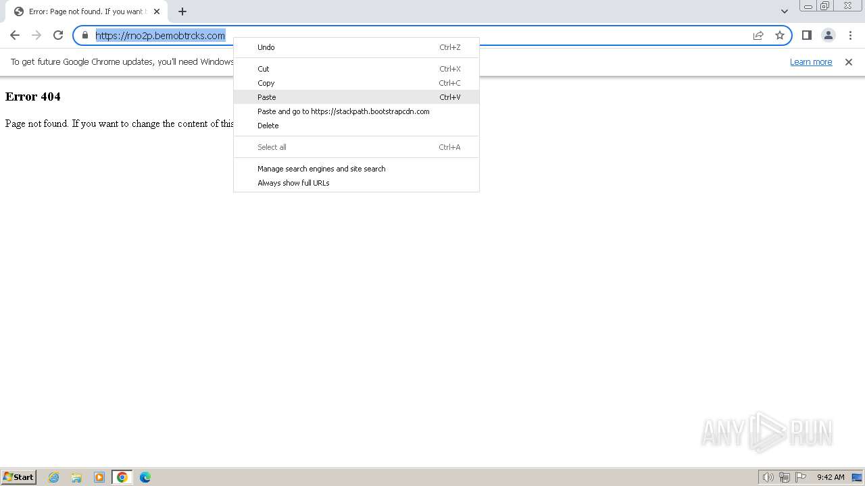Bookmark this tab with the star
Screen dimensions: 865x486
coord(780,35)
